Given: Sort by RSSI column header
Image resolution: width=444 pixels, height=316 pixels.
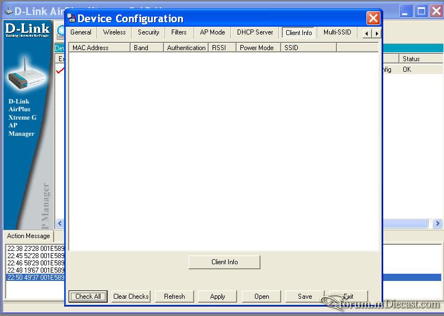Looking at the screenshot, I should point(222,47).
